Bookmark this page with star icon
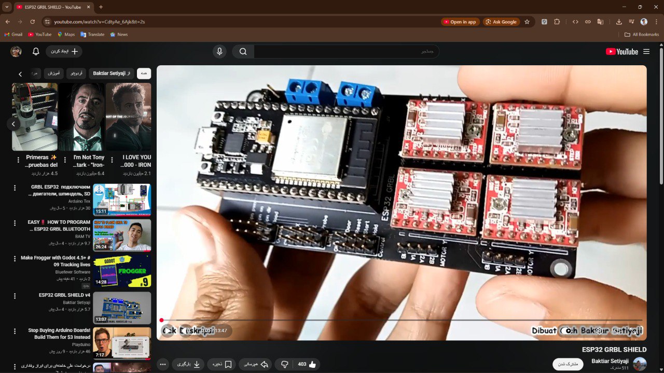Image resolution: width=664 pixels, height=373 pixels. (527, 22)
